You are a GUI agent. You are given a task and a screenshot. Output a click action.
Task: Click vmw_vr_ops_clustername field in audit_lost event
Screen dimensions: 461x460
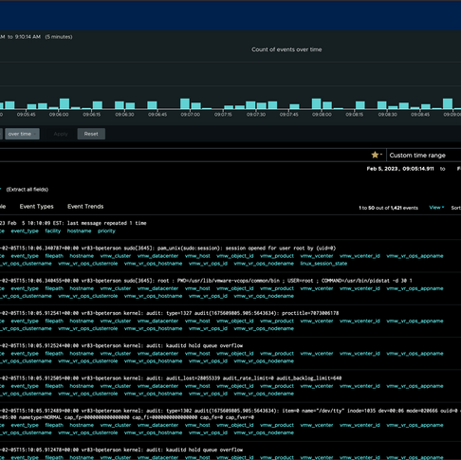click(26, 394)
